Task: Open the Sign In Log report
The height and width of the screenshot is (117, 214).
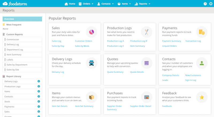Action: click(x=190, y=80)
